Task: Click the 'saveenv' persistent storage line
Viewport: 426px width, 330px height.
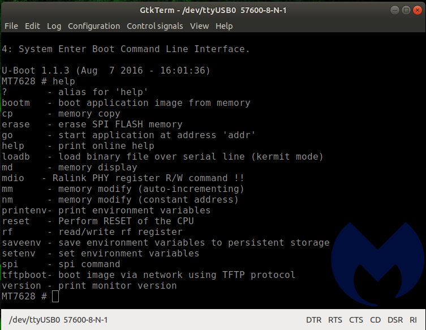Action: [166, 242]
